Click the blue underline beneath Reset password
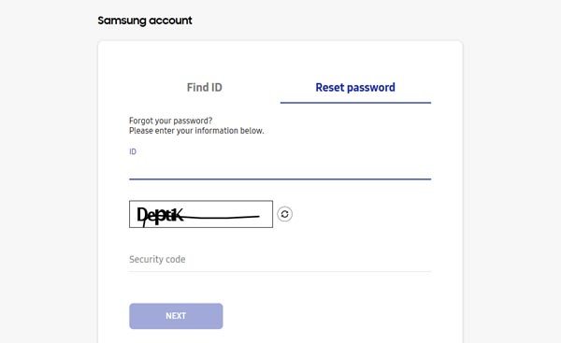561x343 pixels. click(x=355, y=103)
